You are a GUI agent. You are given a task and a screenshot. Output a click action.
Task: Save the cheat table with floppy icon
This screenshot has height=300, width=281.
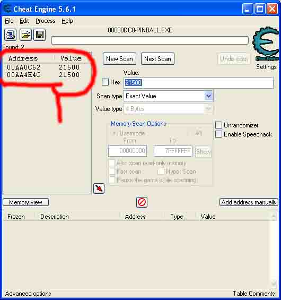point(40,35)
